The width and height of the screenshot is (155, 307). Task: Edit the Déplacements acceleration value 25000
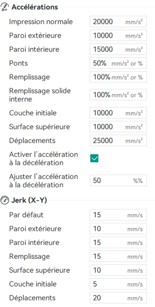click(x=118, y=140)
